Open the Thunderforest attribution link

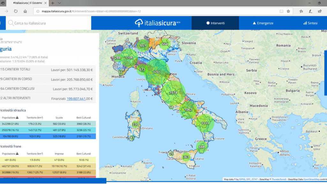coord(279,179)
